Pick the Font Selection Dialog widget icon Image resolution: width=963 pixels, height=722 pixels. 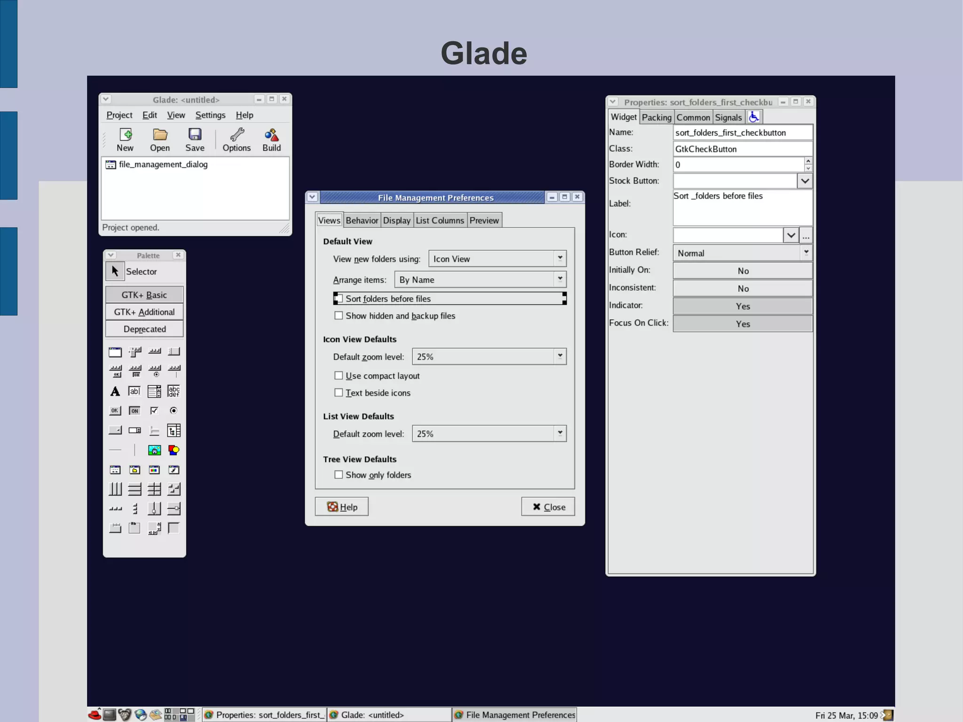coord(174,470)
